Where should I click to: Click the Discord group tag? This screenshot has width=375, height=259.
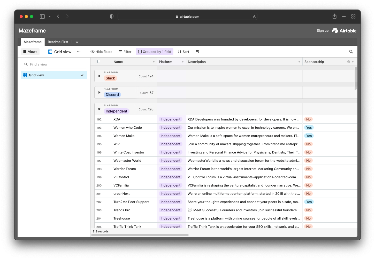pyautogui.click(x=112, y=95)
